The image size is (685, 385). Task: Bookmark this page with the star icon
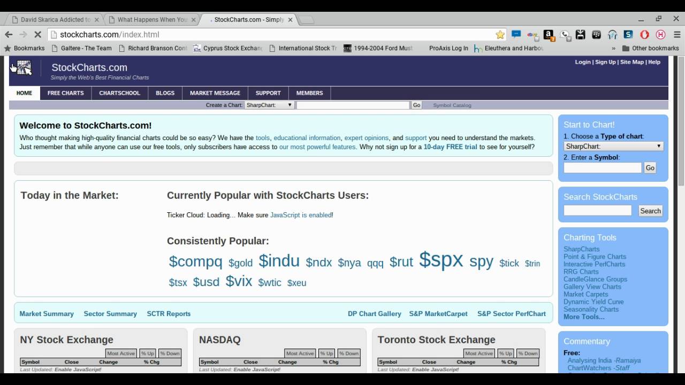coord(500,34)
